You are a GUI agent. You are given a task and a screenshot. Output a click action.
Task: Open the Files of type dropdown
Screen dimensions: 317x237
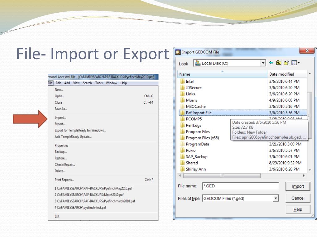coord(276,198)
